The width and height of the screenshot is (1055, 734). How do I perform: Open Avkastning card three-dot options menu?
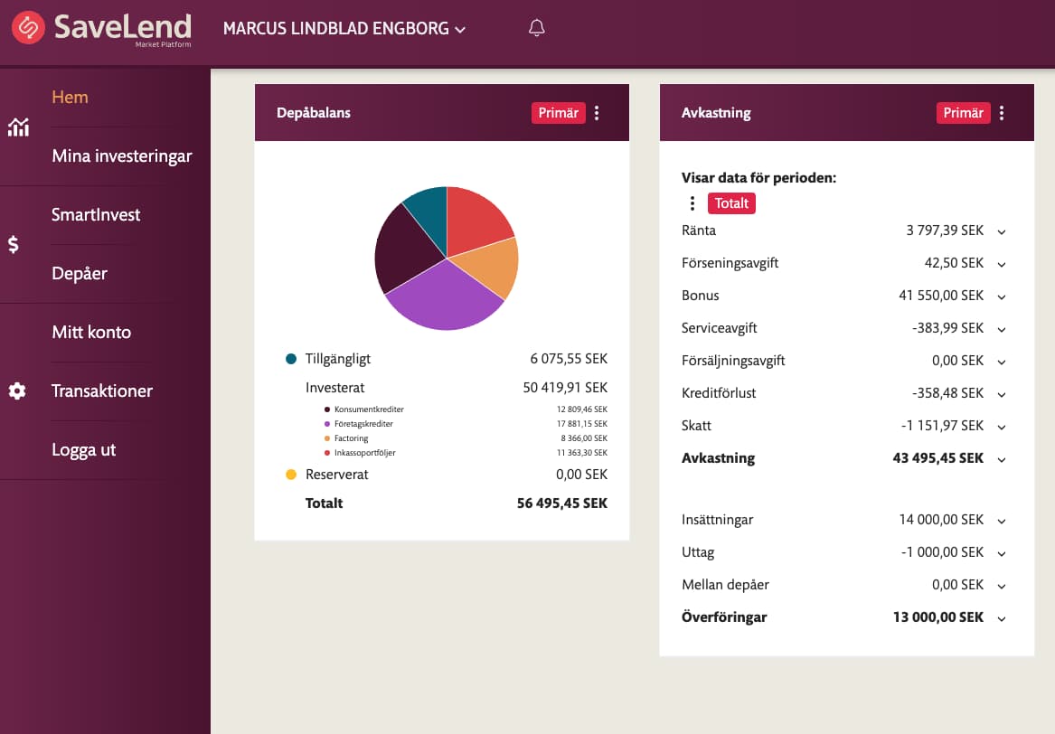pyautogui.click(x=1002, y=113)
